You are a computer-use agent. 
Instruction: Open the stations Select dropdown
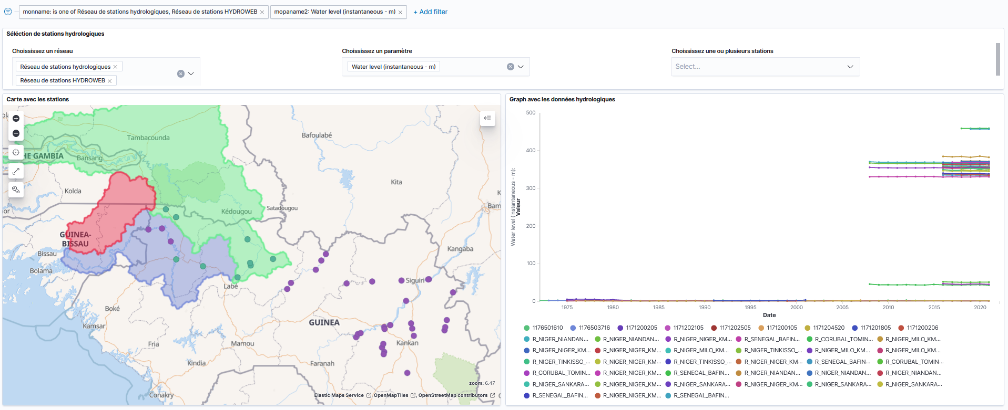click(x=850, y=67)
